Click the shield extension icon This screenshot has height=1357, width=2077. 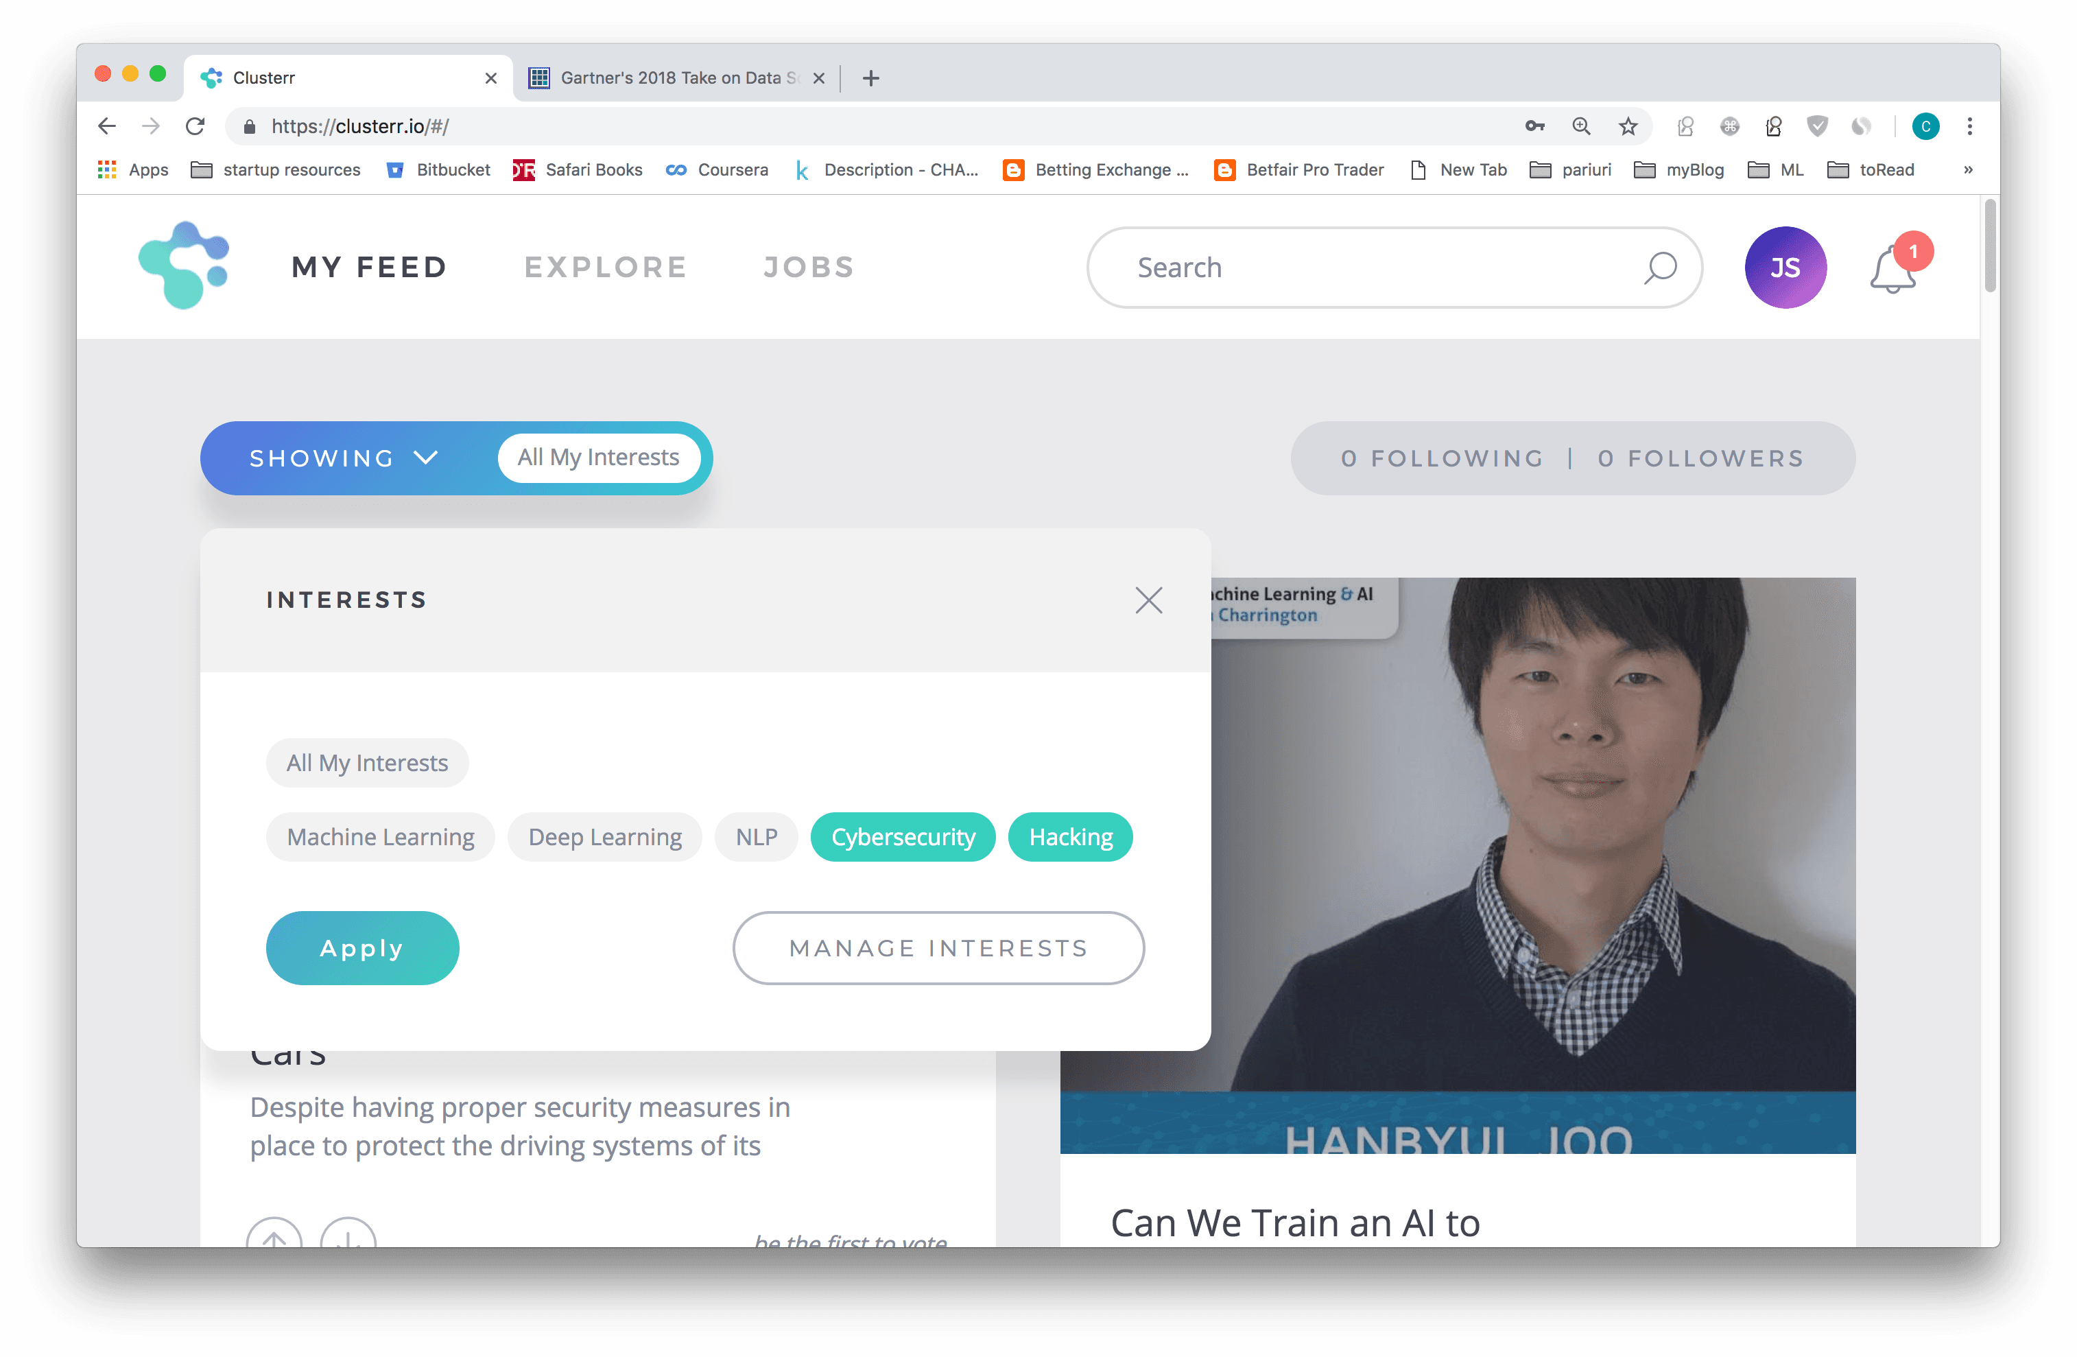click(1817, 126)
